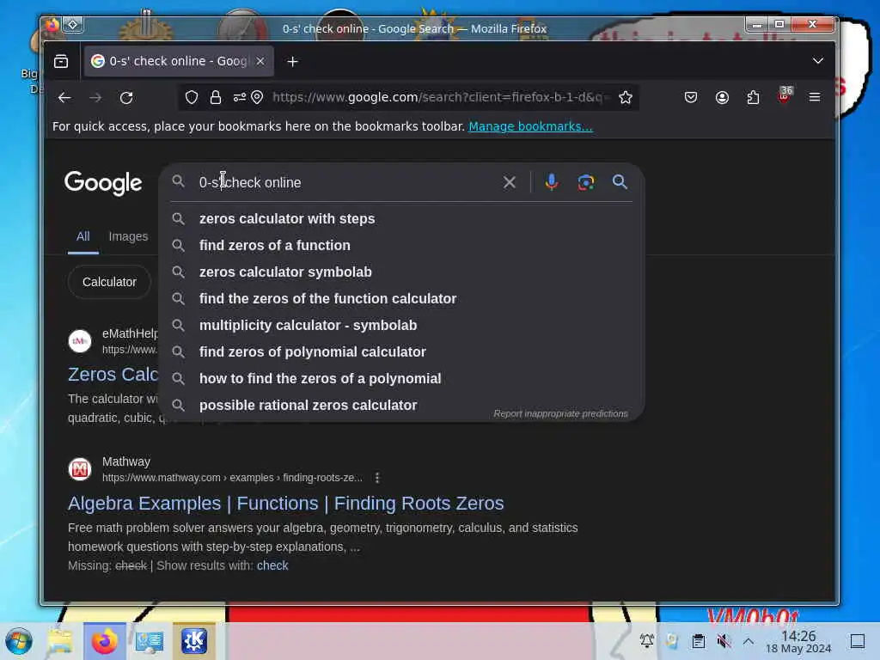Click the Firefox back arrow
The width and height of the screenshot is (880, 660).
[x=64, y=98]
